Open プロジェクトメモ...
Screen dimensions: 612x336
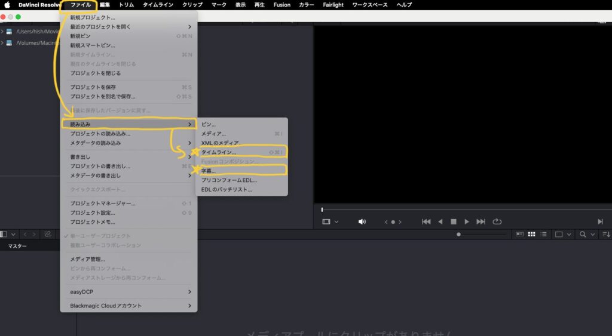click(129, 222)
